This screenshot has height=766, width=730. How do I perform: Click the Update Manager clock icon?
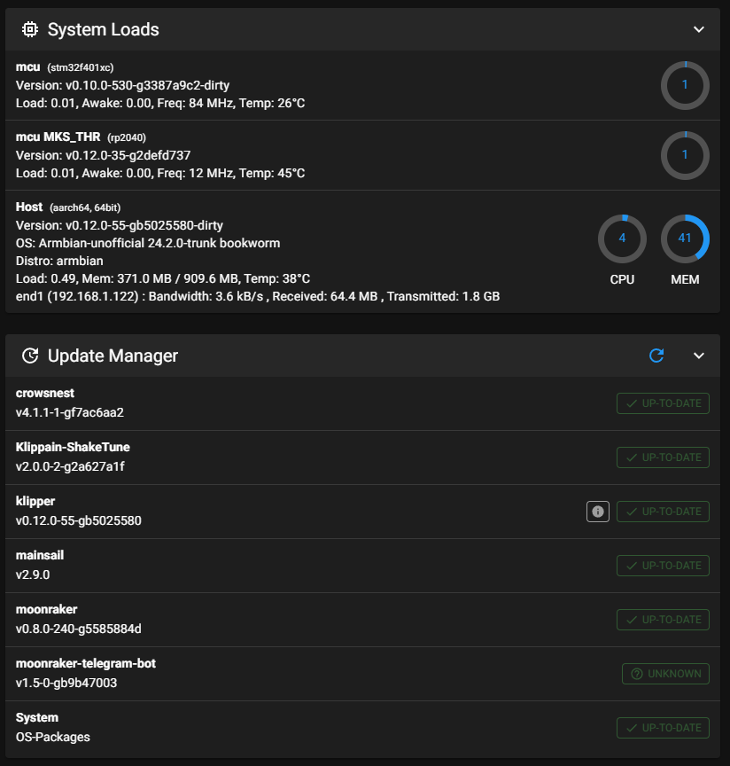(x=30, y=356)
